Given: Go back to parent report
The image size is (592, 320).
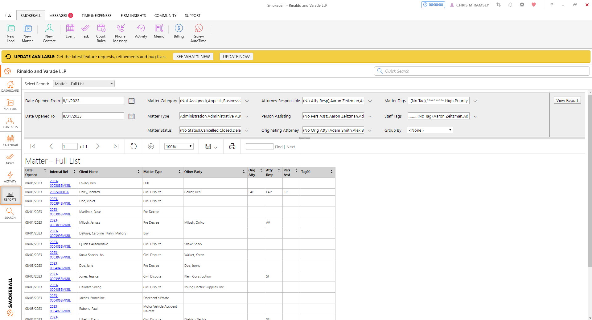Looking at the screenshot, I should point(151,146).
